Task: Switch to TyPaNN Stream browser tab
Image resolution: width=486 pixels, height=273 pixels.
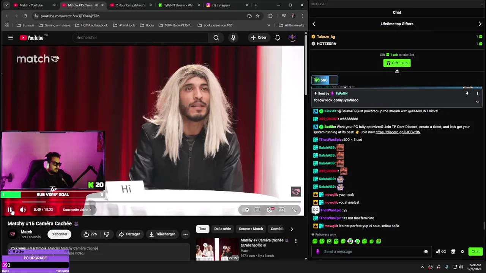Action: click(x=178, y=5)
